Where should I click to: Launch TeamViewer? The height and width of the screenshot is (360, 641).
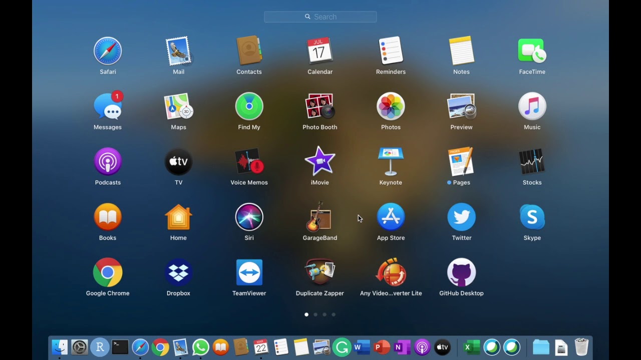(249, 272)
